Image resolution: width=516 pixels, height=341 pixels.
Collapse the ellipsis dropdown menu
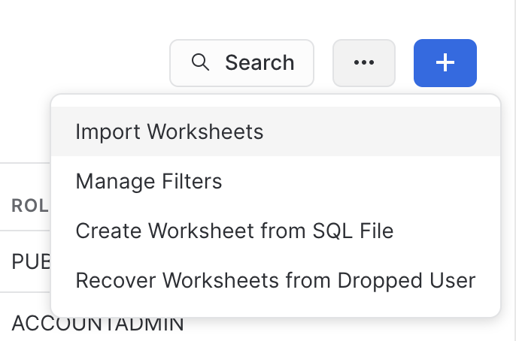(x=363, y=63)
